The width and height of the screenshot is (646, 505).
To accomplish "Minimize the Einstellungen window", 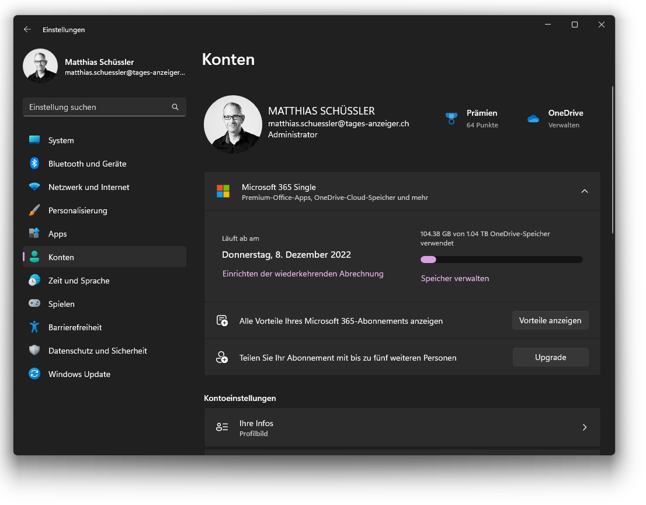I will tap(547, 25).
